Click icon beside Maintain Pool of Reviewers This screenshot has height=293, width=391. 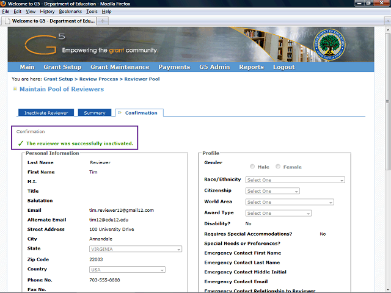15,89
